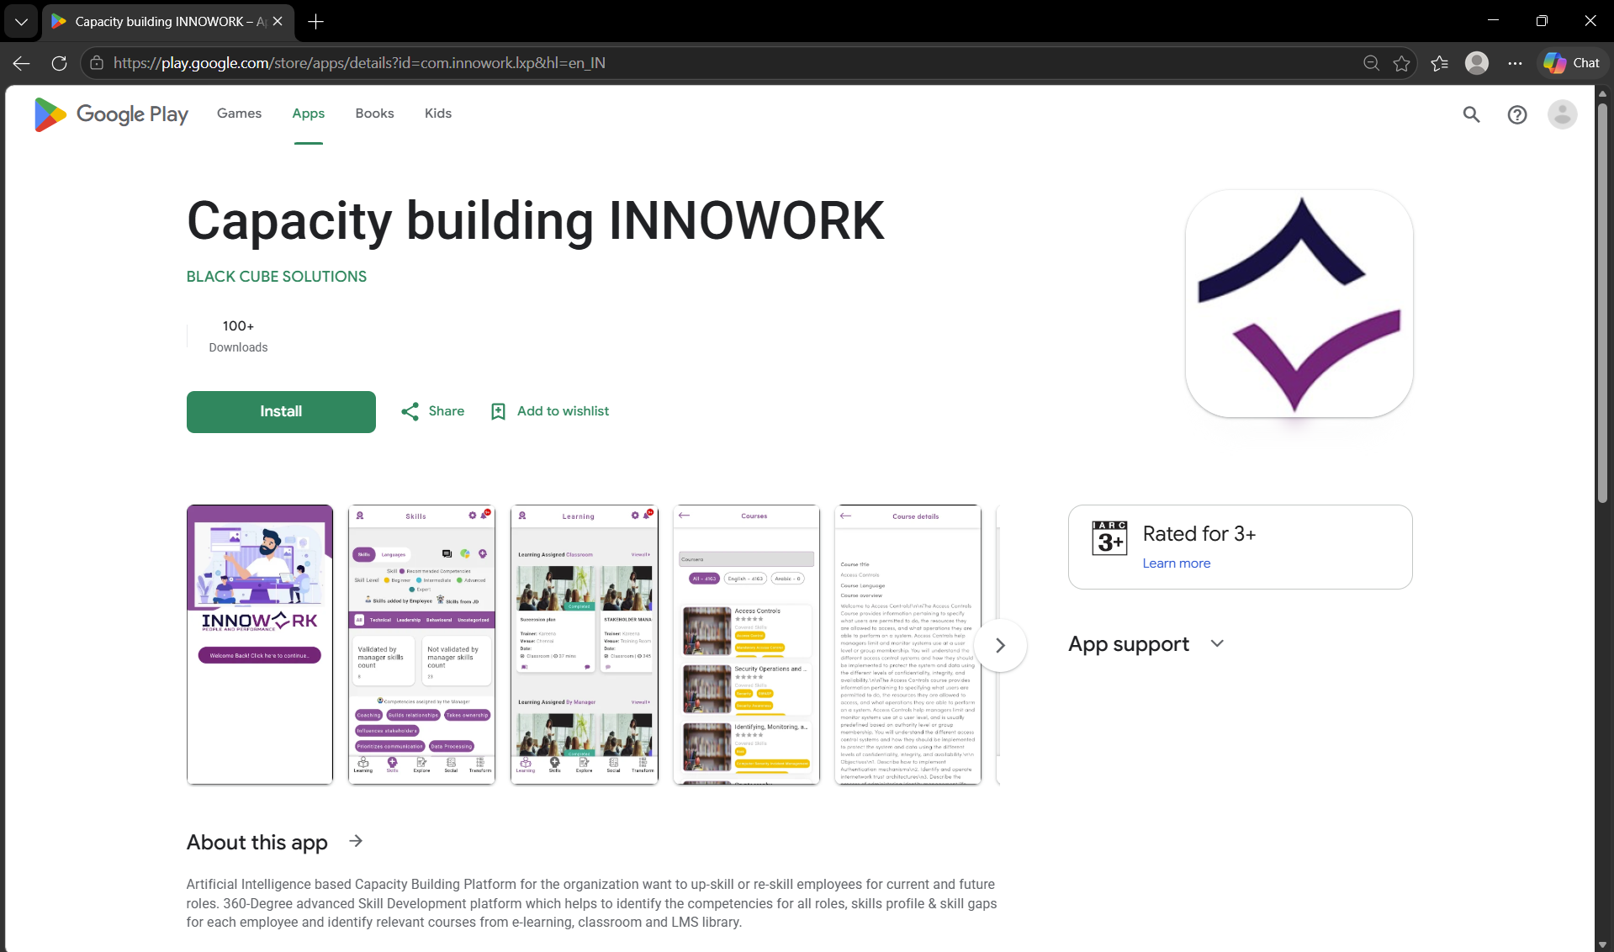Open the Courses screen screenshot
Screen dimensions: 1614x952
click(x=746, y=645)
